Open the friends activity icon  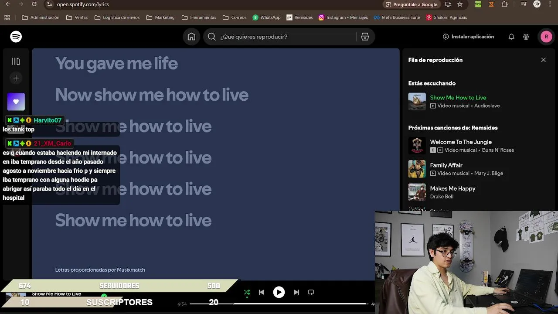526,37
